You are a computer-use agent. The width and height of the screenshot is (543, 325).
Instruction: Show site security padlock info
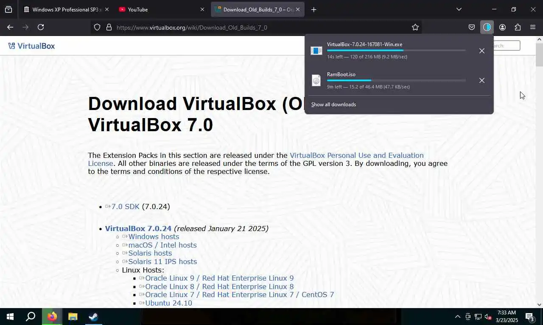tap(109, 27)
